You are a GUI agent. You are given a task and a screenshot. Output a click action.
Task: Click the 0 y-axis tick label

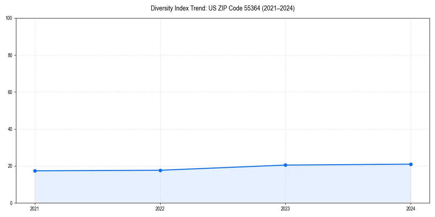11,202
